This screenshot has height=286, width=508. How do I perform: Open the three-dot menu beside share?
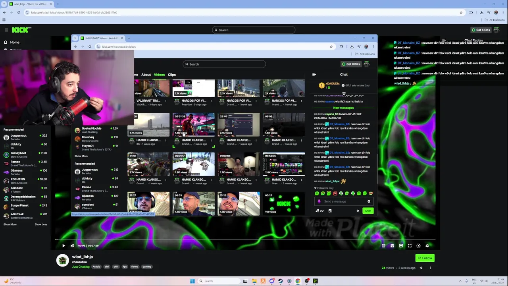(430, 268)
